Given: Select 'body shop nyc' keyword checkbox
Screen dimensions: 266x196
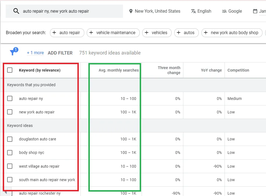Looking at the screenshot, I should [x=10, y=153].
